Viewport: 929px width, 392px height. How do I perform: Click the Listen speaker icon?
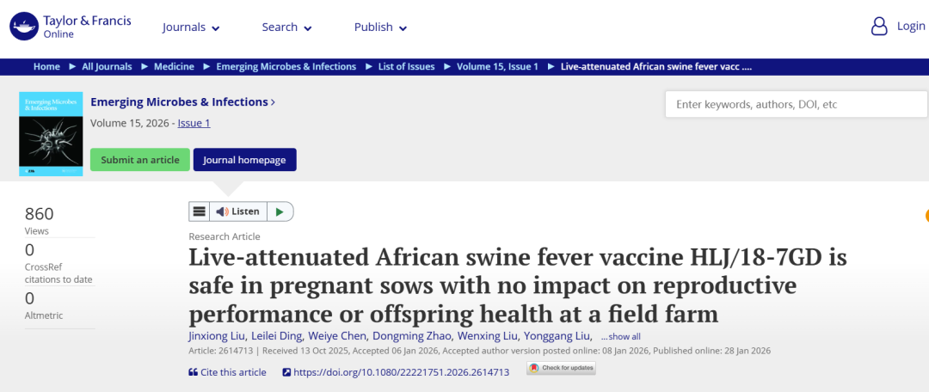tap(222, 211)
